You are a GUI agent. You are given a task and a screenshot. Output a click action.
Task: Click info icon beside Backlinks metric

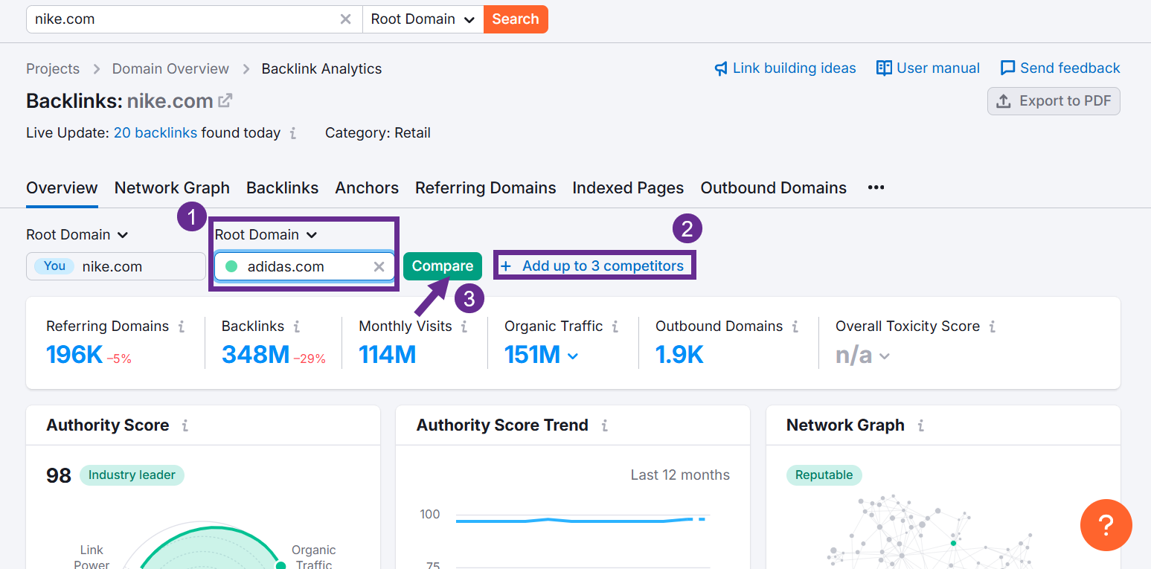296,327
